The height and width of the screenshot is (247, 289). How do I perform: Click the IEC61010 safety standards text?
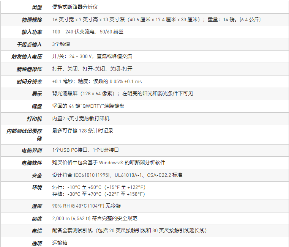click(x=117, y=175)
